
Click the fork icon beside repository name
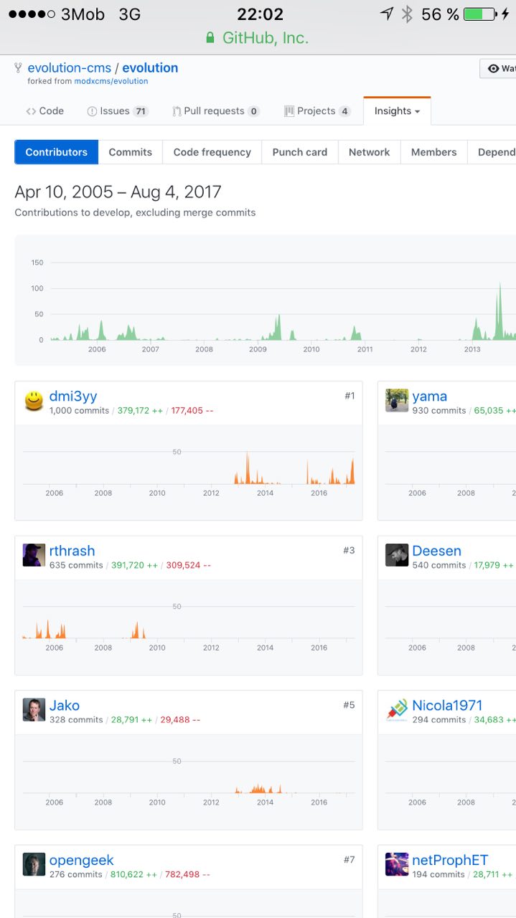(x=19, y=68)
